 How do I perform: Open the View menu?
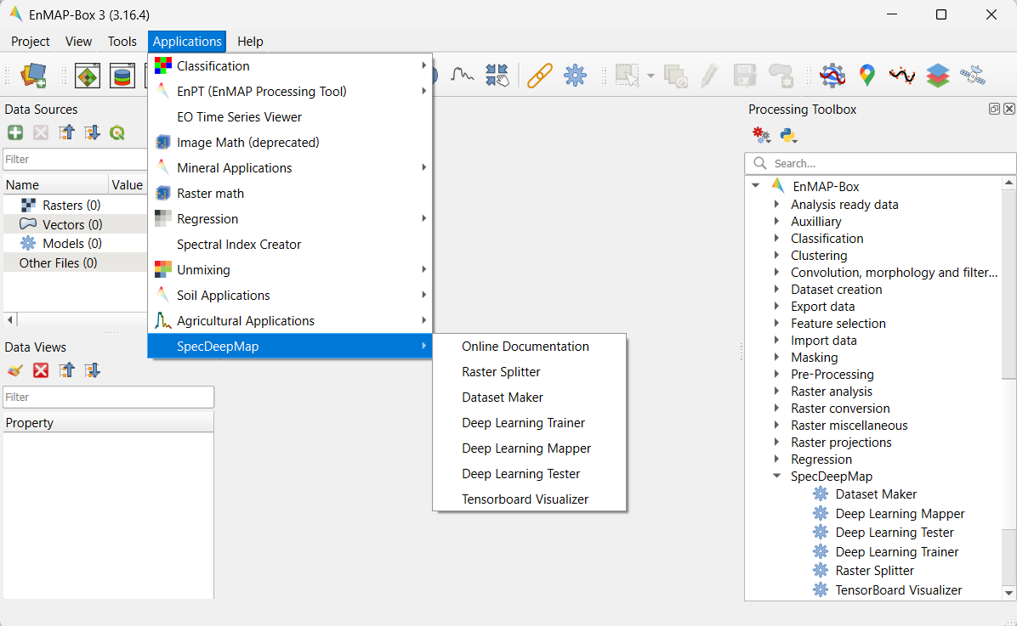78,42
